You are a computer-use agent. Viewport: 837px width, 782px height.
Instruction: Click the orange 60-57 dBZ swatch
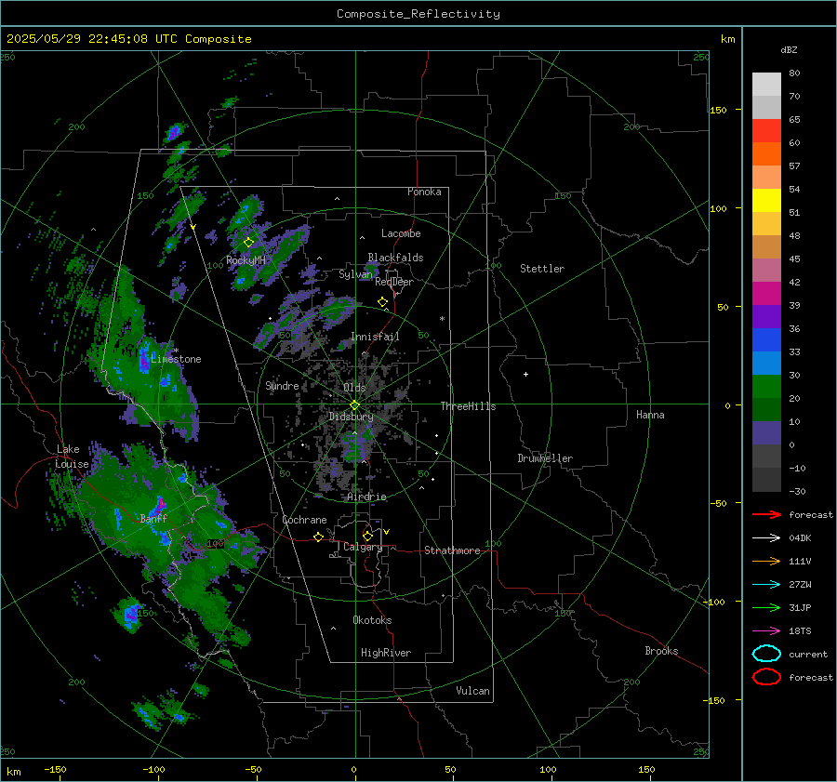click(x=766, y=154)
